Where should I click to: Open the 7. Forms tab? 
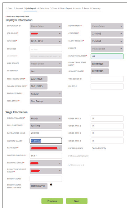tap(85, 8)
